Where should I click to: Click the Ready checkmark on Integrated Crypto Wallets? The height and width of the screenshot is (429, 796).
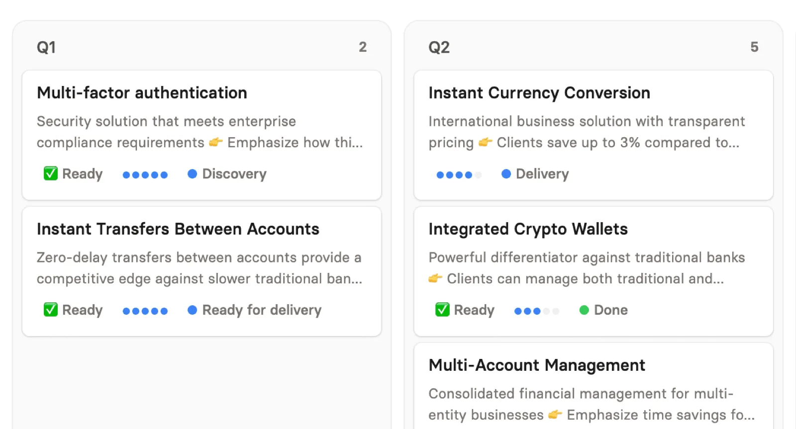pos(442,310)
